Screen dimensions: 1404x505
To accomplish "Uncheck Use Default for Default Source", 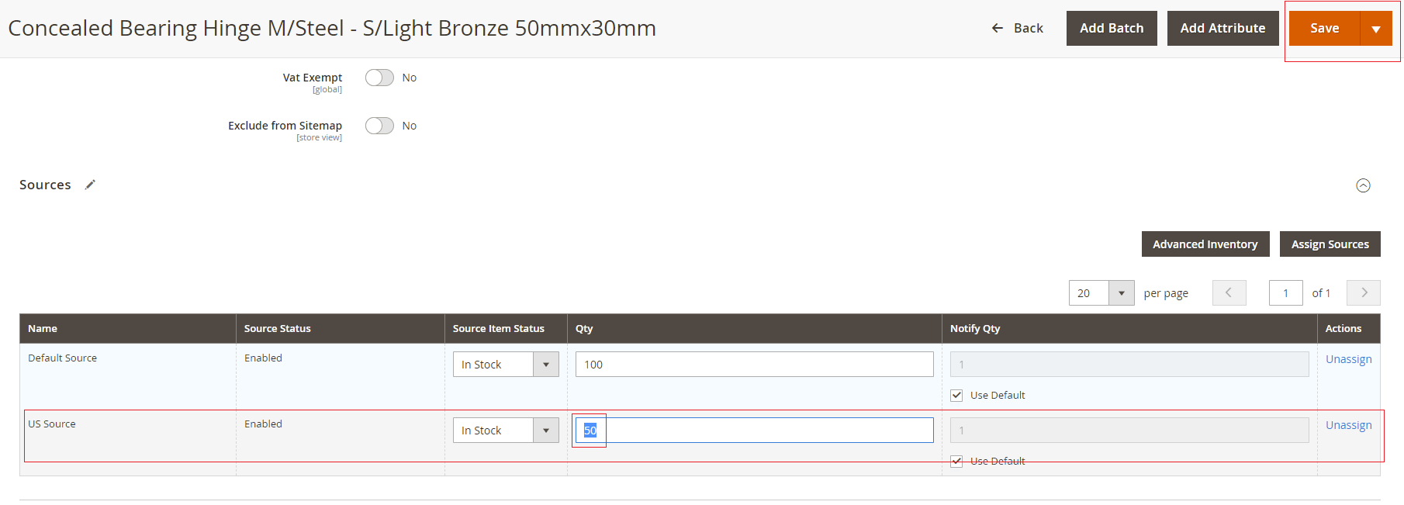I will [956, 396].
